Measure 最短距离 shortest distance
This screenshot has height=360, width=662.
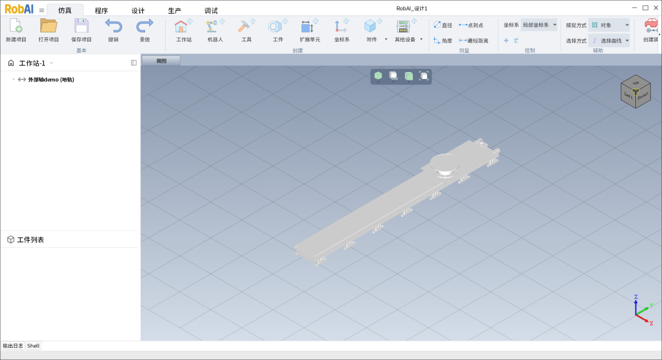[473, 40]
